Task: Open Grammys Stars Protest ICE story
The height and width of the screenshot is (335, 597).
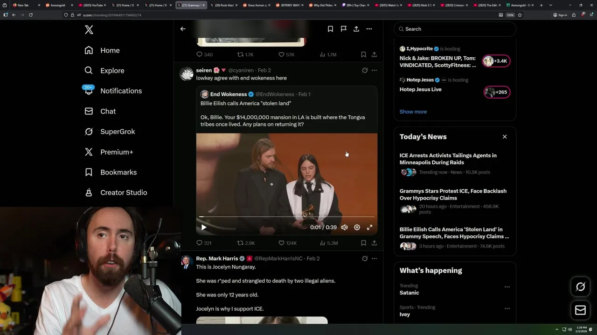Action: pyautogui.click(x=455, y=202)
